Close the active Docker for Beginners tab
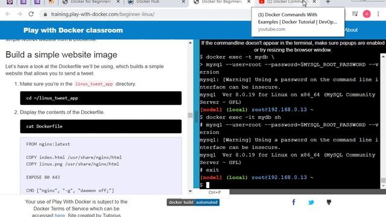 coord(248,2)
